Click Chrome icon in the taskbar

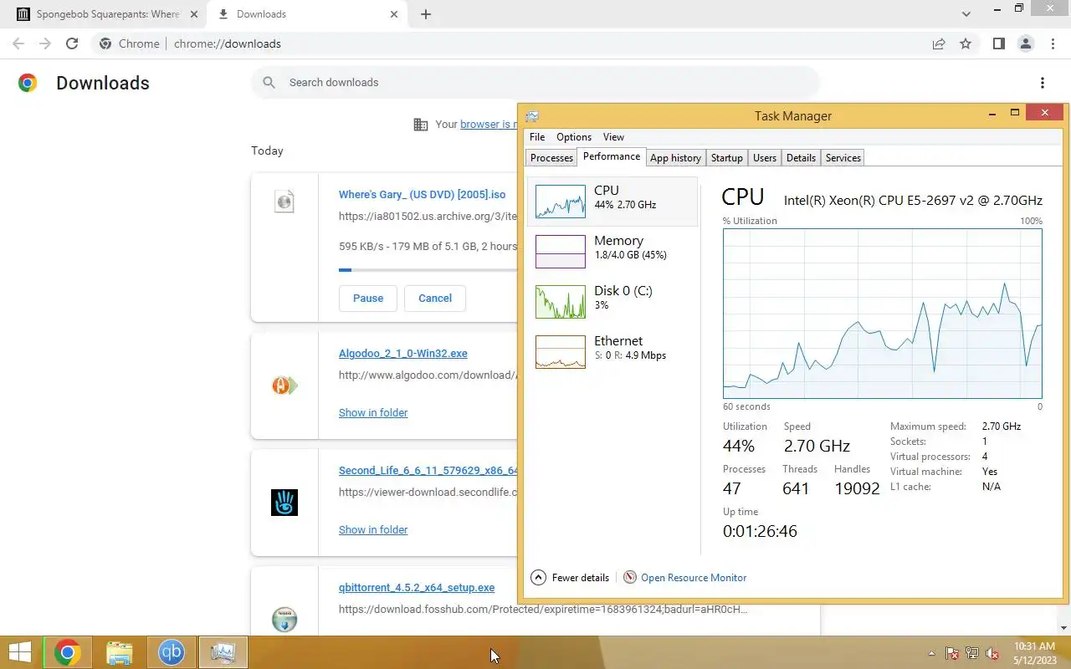point(67,652)
